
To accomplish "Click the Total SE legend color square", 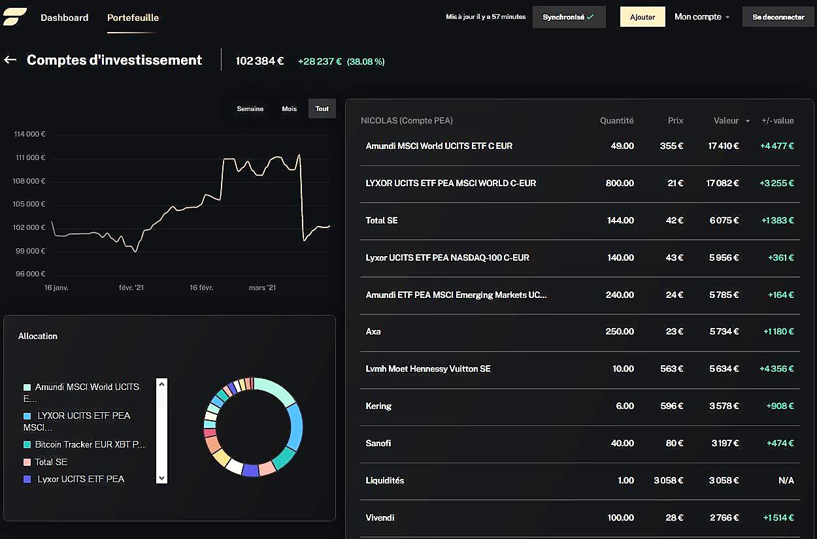I will pyautogui.click(x=27, y=462).
